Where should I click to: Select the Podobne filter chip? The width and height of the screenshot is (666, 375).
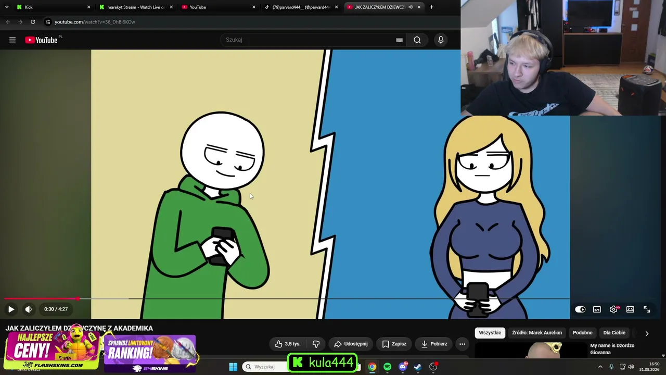(x=583, y=333)
